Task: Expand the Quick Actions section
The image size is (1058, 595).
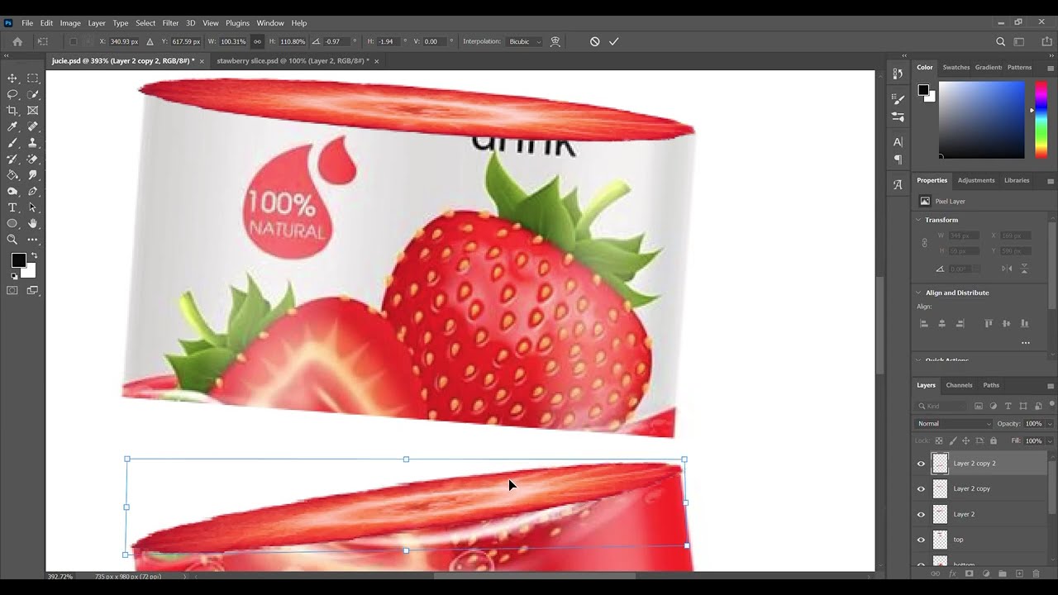Action: [917, 360]
